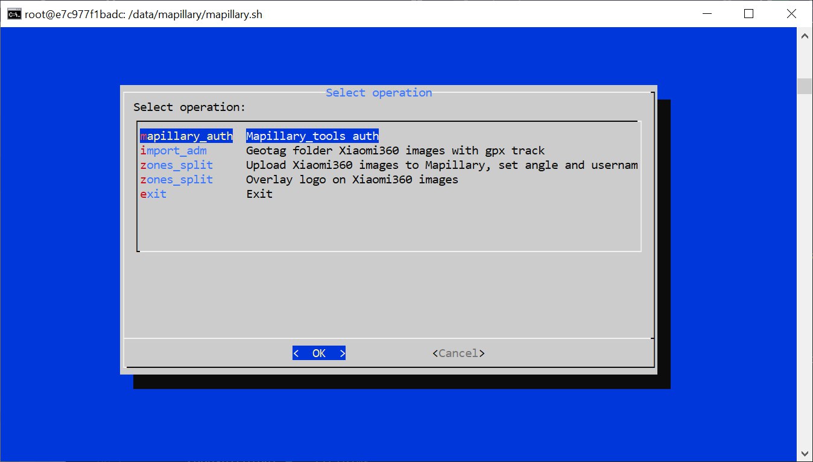Image resolution: width=813 pixels, height=462 pixels.
Task: Choose the Upload Xiaomi360 images to Mapillary entry
Action: click(x=388, y=165)
